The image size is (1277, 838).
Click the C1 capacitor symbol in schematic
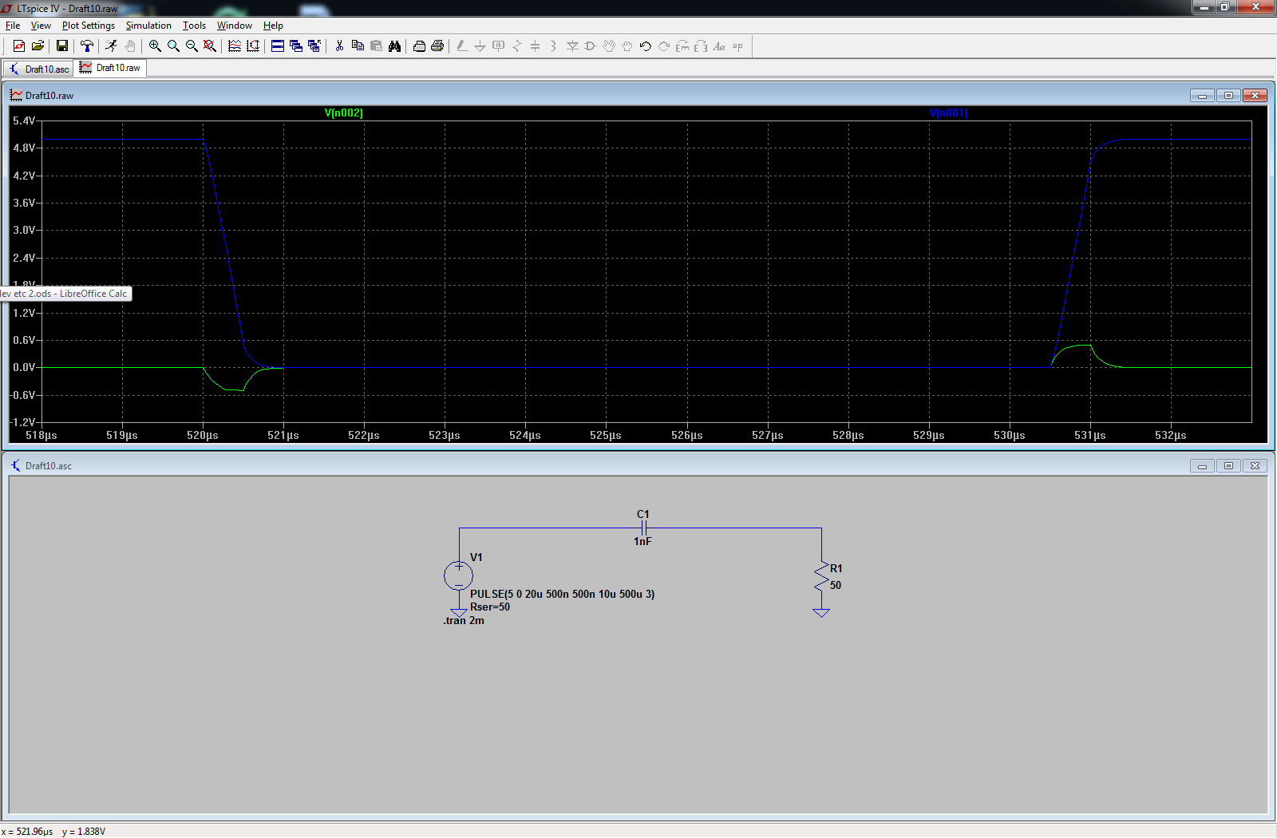[643, 528]
